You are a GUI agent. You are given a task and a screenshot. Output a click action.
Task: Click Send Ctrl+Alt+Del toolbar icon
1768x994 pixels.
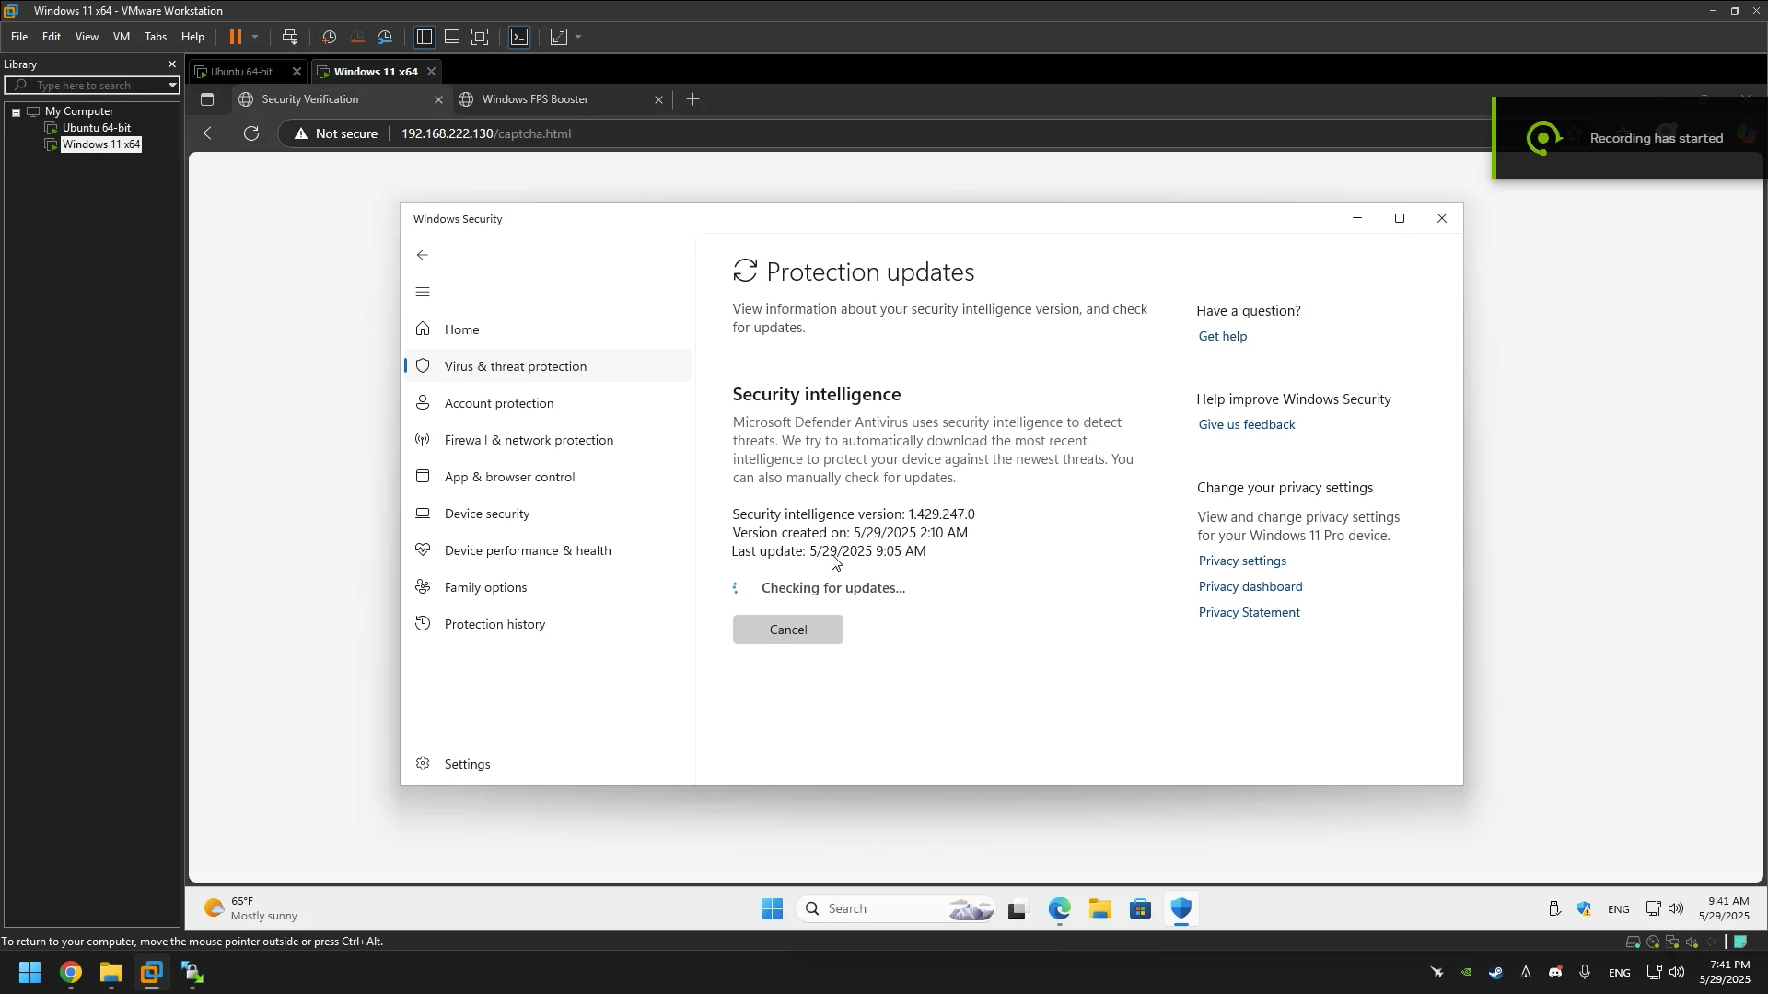(x=290, y=37)
